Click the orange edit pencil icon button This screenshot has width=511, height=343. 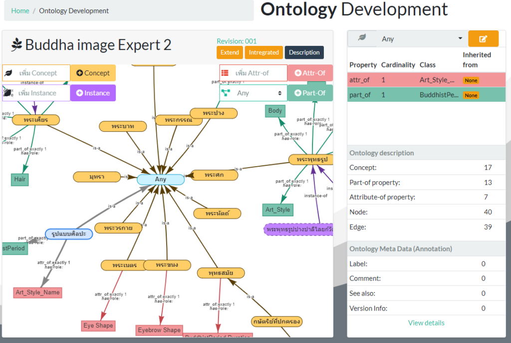[483, 39]
